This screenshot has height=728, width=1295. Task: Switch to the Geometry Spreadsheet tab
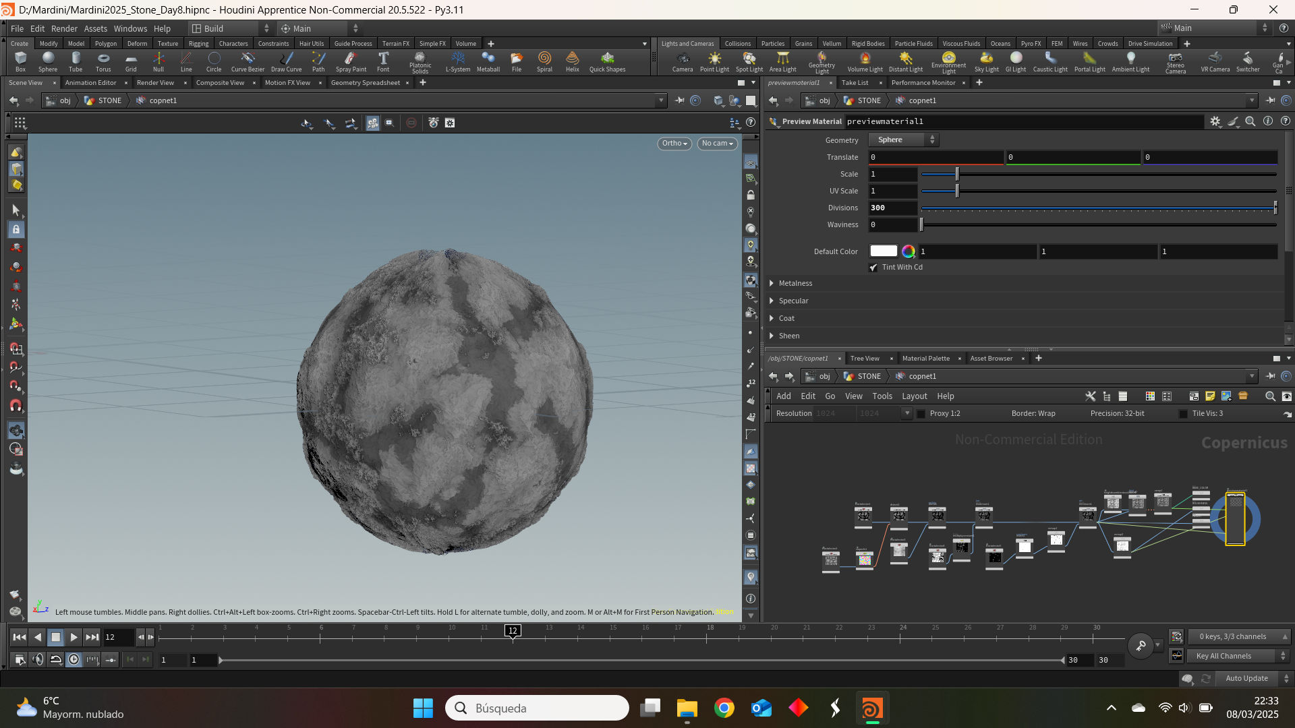coord(366,83)
